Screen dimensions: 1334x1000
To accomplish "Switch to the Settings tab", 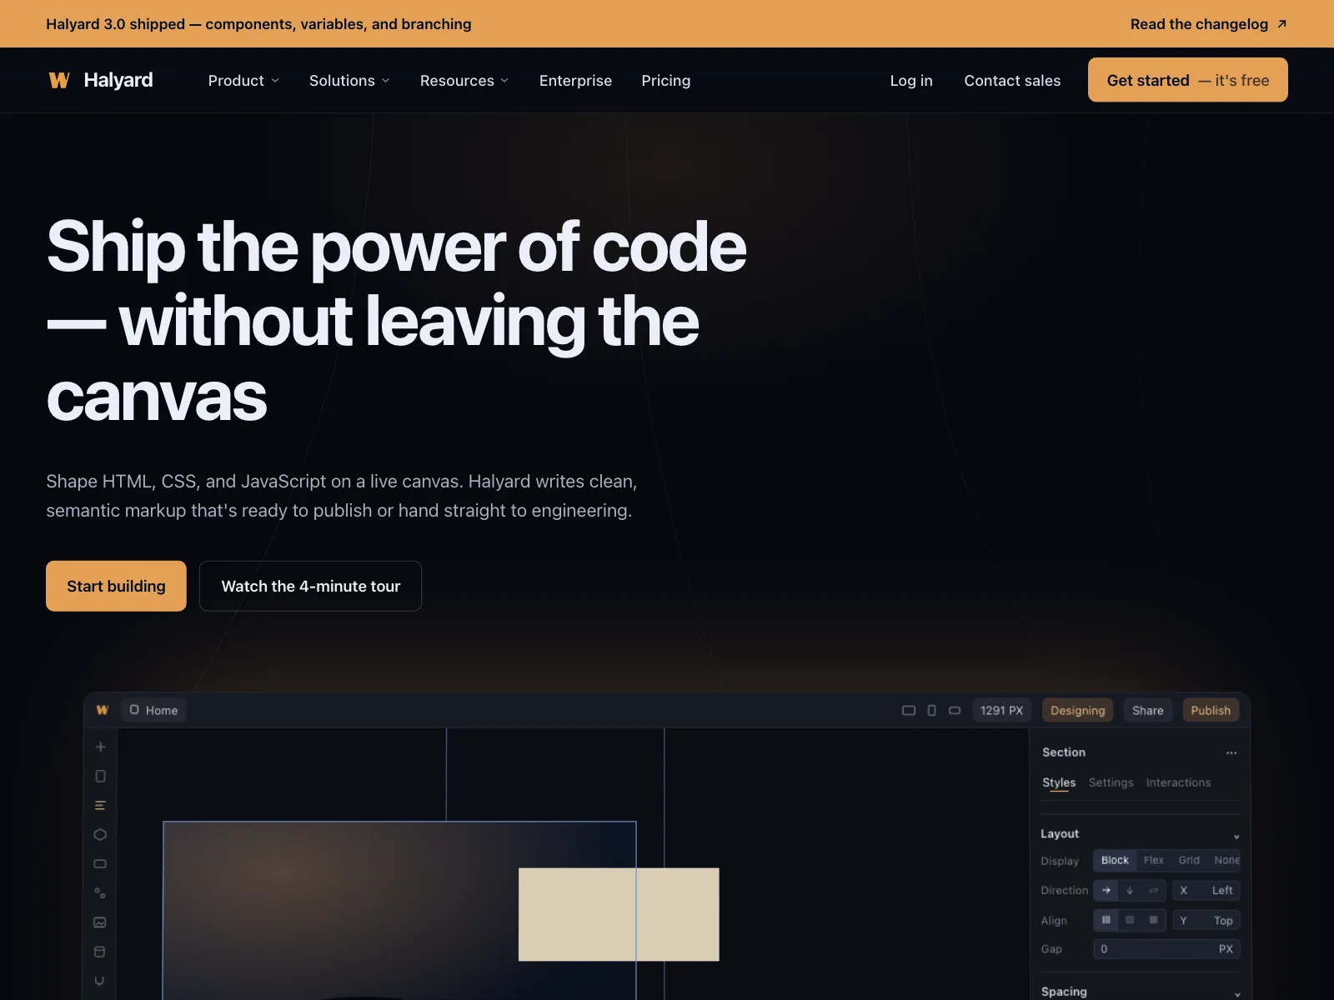I will (1111, 782).
